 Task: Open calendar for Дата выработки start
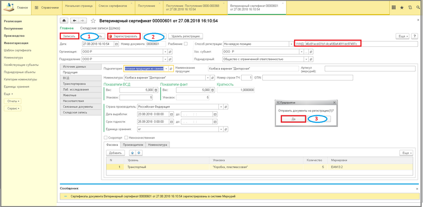tap(171, 114)
